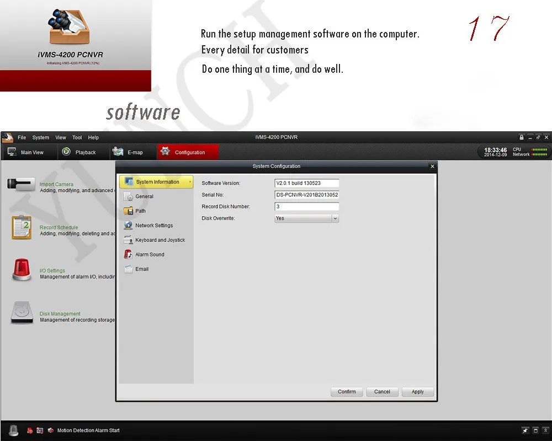Click the I/O Settings red siren icon
The width and height of the screenshot is (552, 441).
[x=22, y=270]
